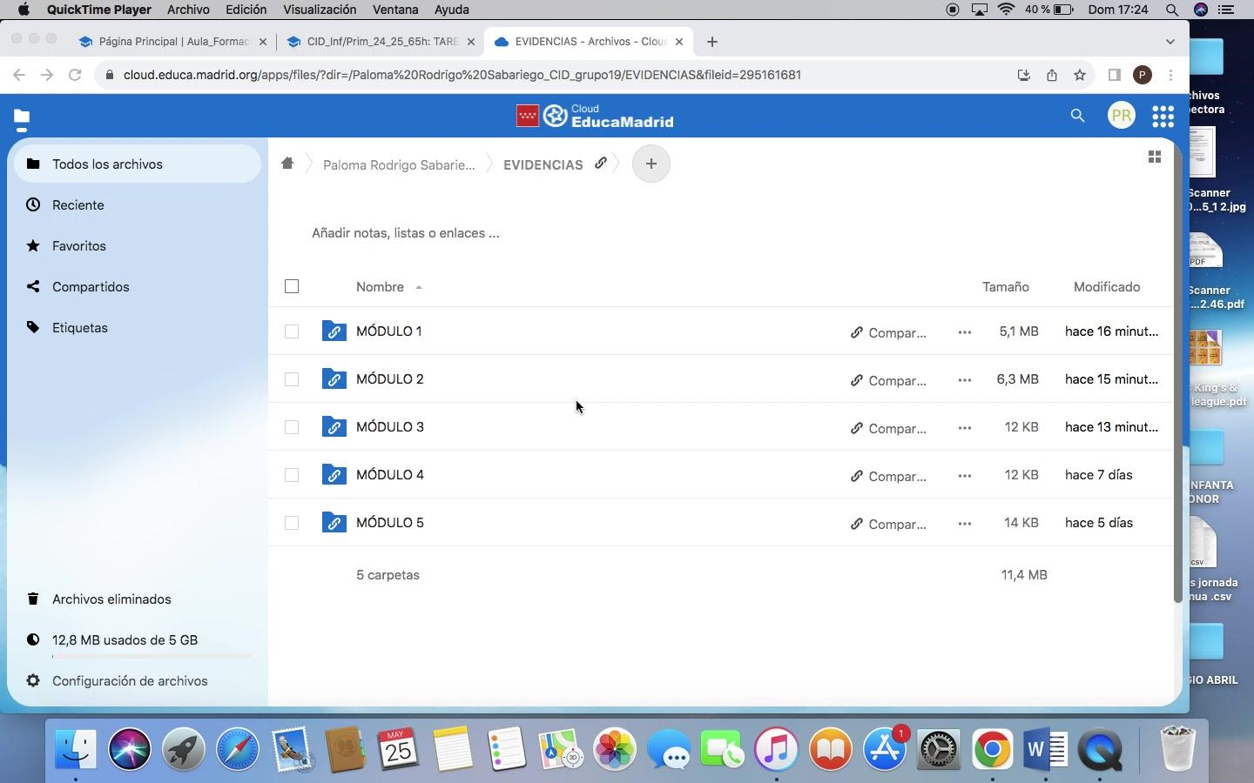Open Chrome three-dot menu

(1172, 75)
